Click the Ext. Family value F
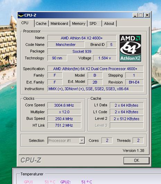 pyautogui.click(x=55, y=82)
